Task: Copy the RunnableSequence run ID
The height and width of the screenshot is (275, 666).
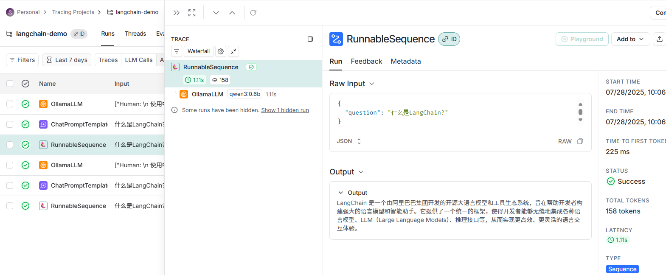Action: point(449,39)
